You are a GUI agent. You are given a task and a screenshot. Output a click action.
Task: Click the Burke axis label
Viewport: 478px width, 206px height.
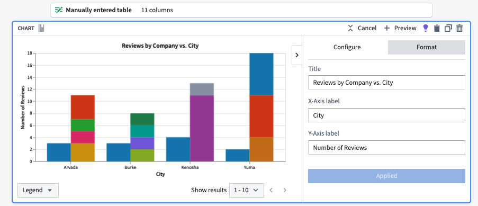click(130, 167)
